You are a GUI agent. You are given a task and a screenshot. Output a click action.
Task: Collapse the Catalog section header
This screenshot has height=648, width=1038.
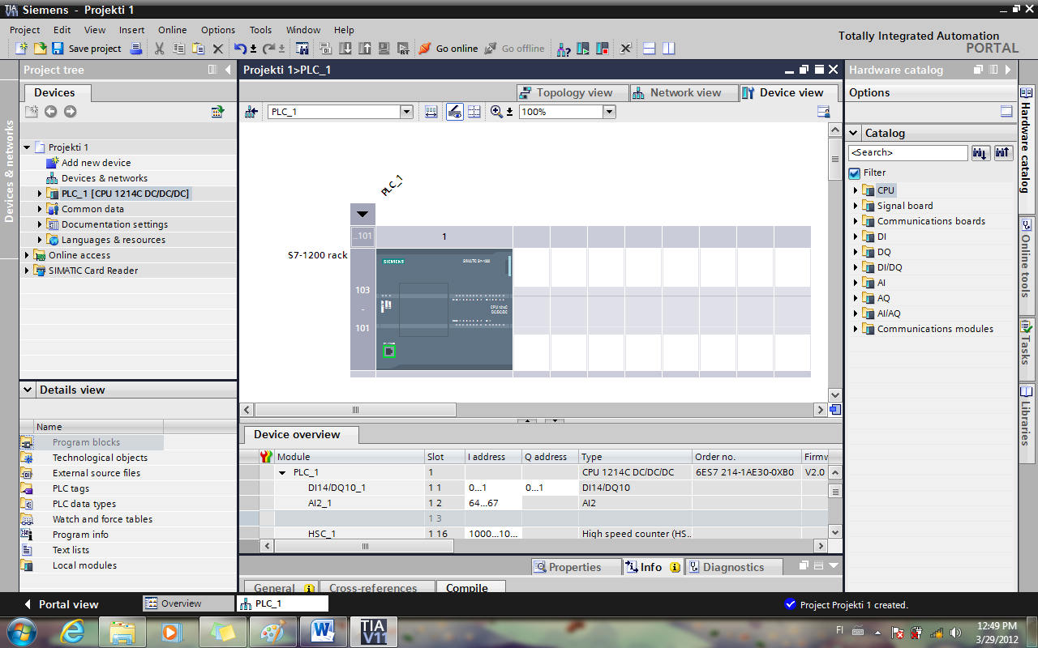(x=854, y=133)
